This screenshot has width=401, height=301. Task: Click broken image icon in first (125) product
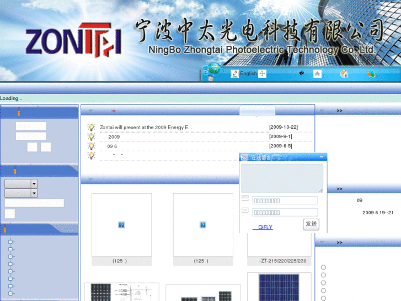coord(121,225)
